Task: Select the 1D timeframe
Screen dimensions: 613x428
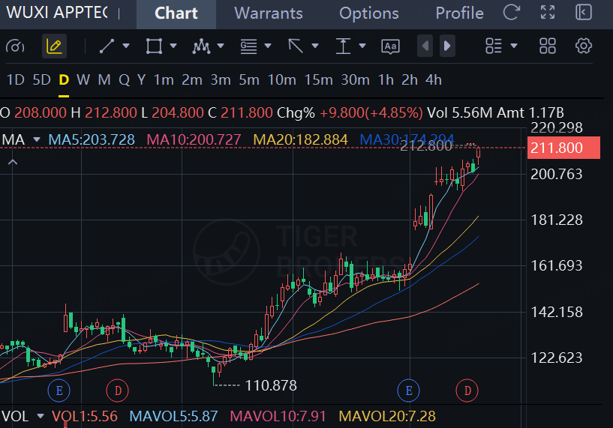Action: pyautogui.click(x=16, y=80)
